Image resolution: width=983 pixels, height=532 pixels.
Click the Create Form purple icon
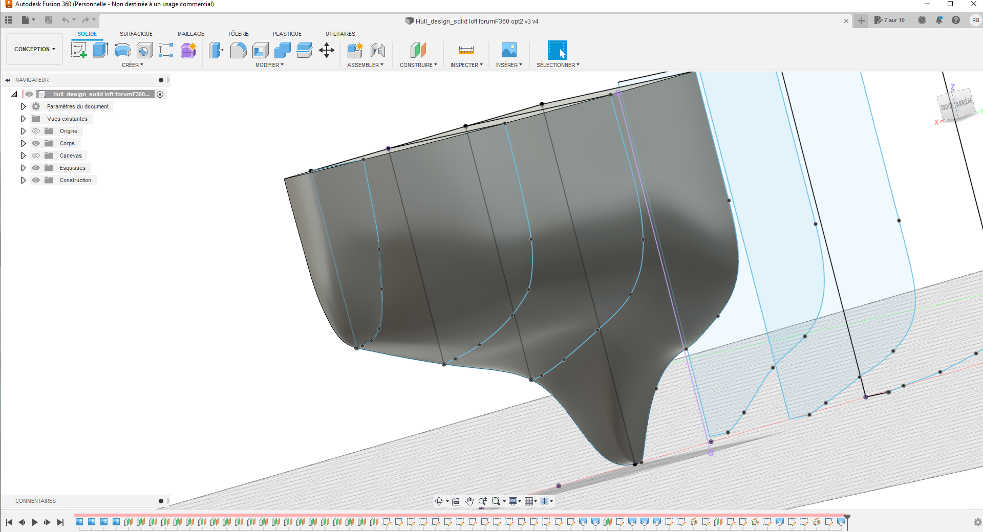188,50
